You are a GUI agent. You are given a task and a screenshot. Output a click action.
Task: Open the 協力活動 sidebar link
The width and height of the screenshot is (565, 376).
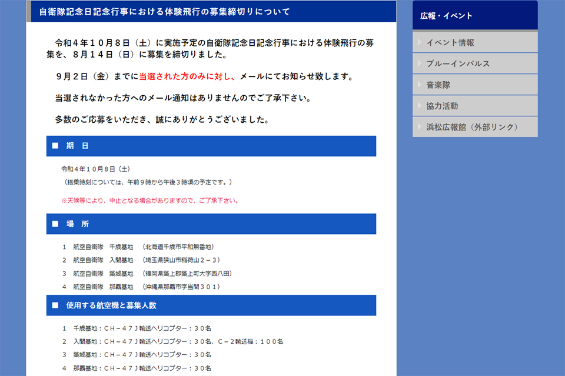[x=475, y=106]
